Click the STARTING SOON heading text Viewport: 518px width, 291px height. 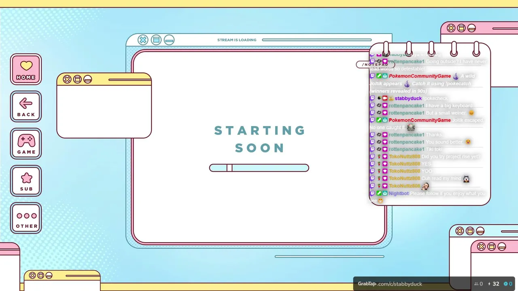(x=259, y=139)
